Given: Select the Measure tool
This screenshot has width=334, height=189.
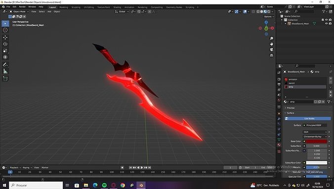Looking at the screenshot, I should pos(5,71).
